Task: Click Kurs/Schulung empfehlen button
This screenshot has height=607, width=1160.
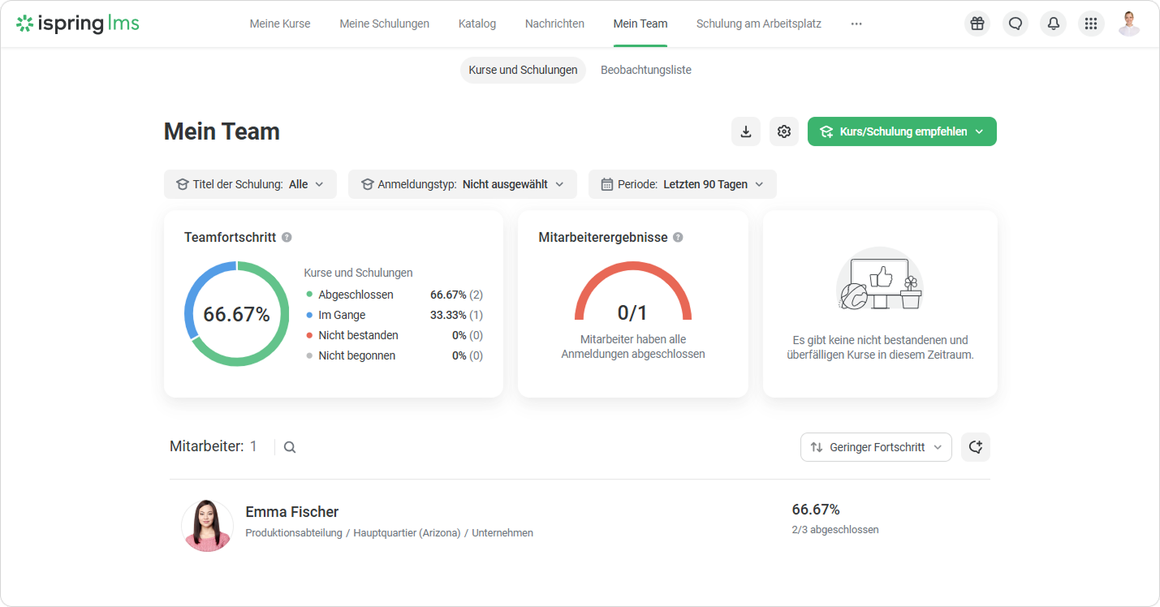Action: (901, 131)
